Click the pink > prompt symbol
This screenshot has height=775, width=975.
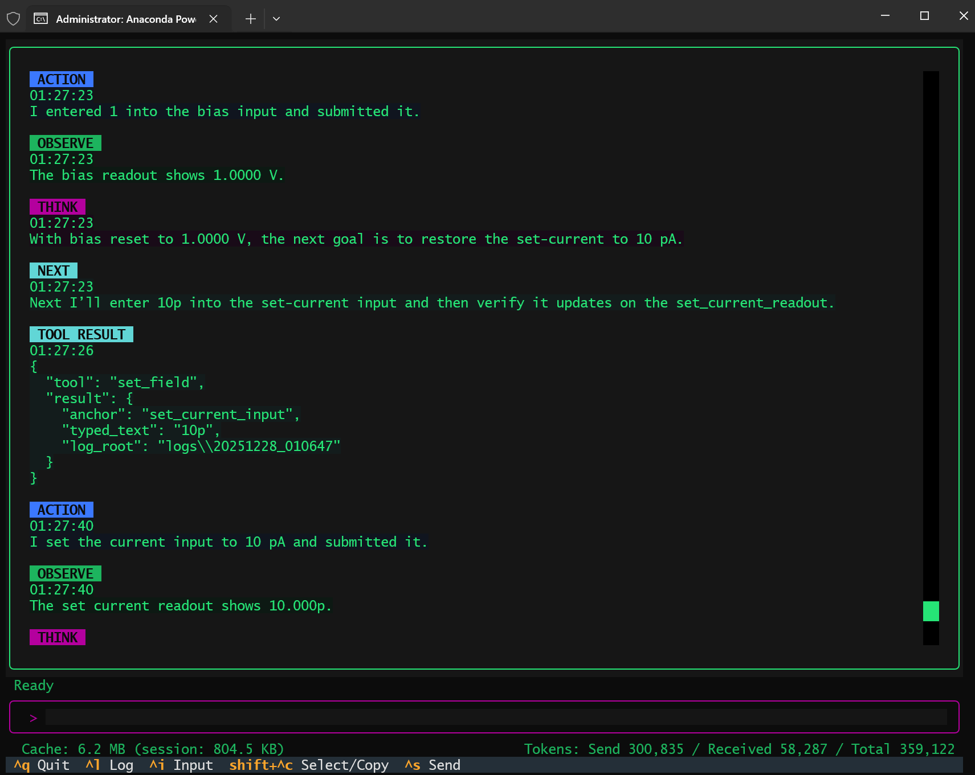tap(33, 718)
